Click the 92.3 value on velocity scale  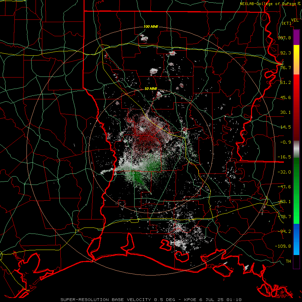tap(286, 53)
